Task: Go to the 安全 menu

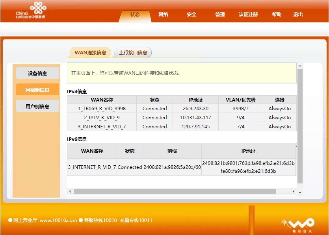Action: [191, 15]
